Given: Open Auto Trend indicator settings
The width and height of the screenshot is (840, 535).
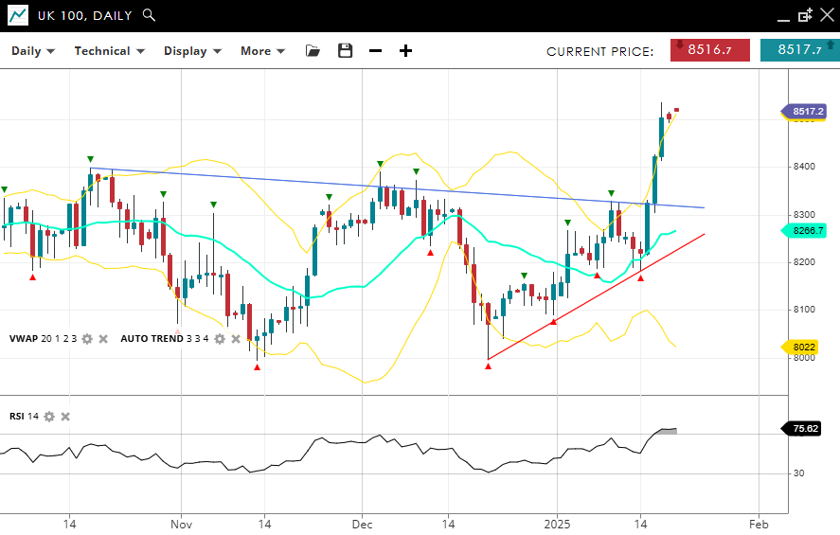Looking at the screenshot, I should click(220, 339).
